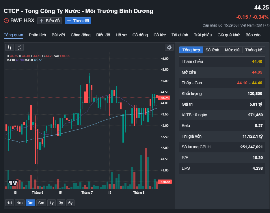Set chart range to 1m
270x213 pixels.
click(20, 203)
